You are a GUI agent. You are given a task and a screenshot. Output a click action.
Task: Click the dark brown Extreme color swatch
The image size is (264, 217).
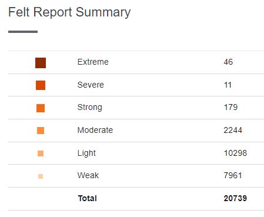coord(41,63)
